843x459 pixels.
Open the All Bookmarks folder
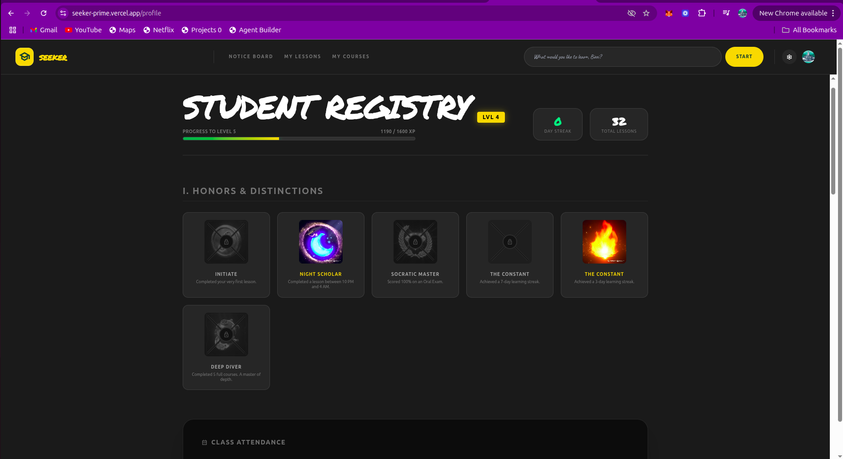(x=809, y=30)
